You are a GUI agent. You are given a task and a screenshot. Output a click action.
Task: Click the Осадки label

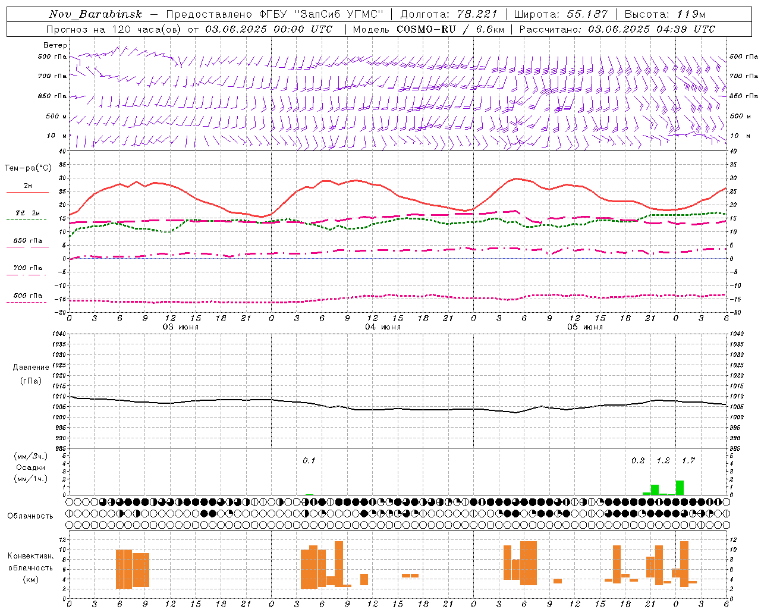coord(31,467)
